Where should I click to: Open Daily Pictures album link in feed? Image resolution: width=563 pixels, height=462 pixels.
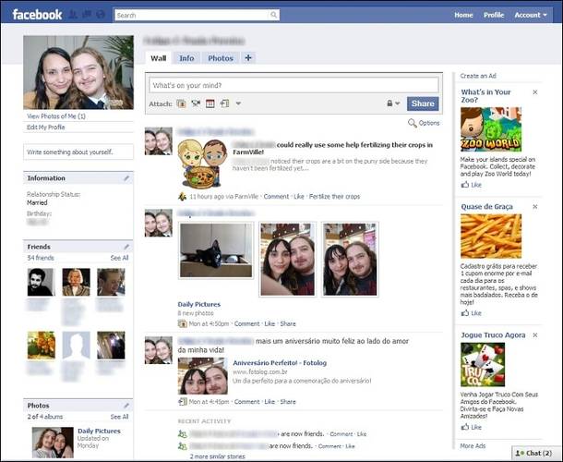(199, 304)
